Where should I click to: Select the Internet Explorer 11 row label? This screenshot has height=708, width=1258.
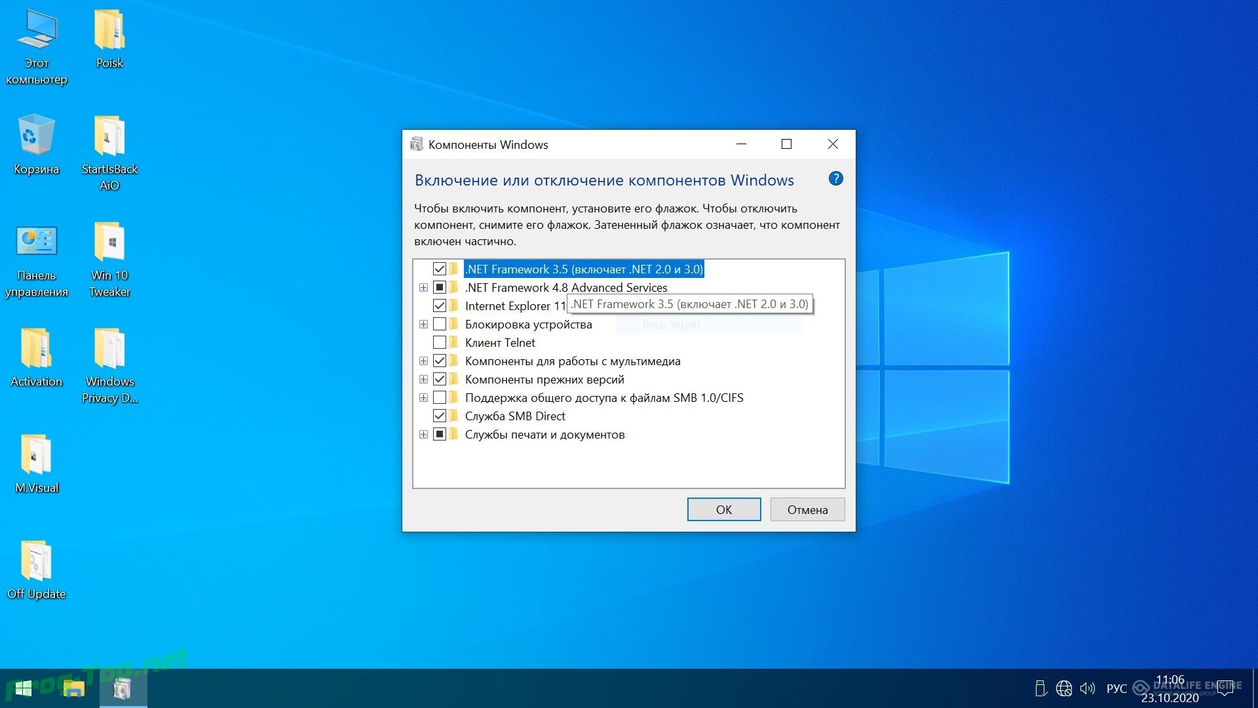click(x=516, y=305)
